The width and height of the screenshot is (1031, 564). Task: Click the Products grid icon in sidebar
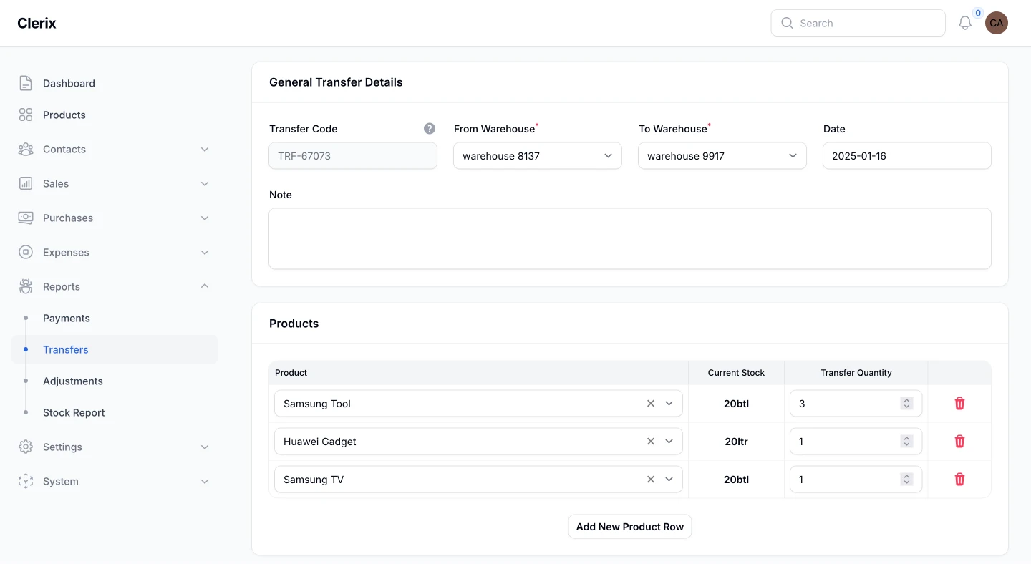coord(26,115)
